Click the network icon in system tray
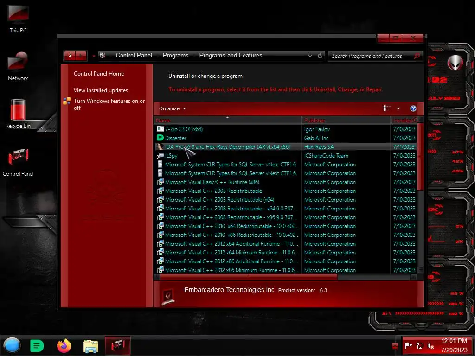The width and height of the screenshot is (475, 356). click(419, 345)
